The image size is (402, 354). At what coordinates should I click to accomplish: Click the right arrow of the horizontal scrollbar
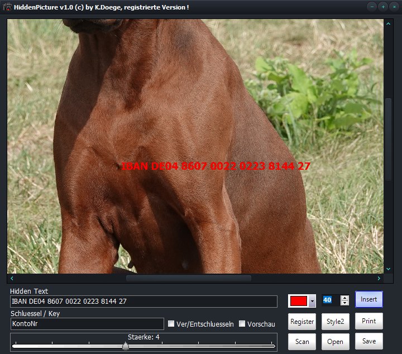click(x=379, y=278)
